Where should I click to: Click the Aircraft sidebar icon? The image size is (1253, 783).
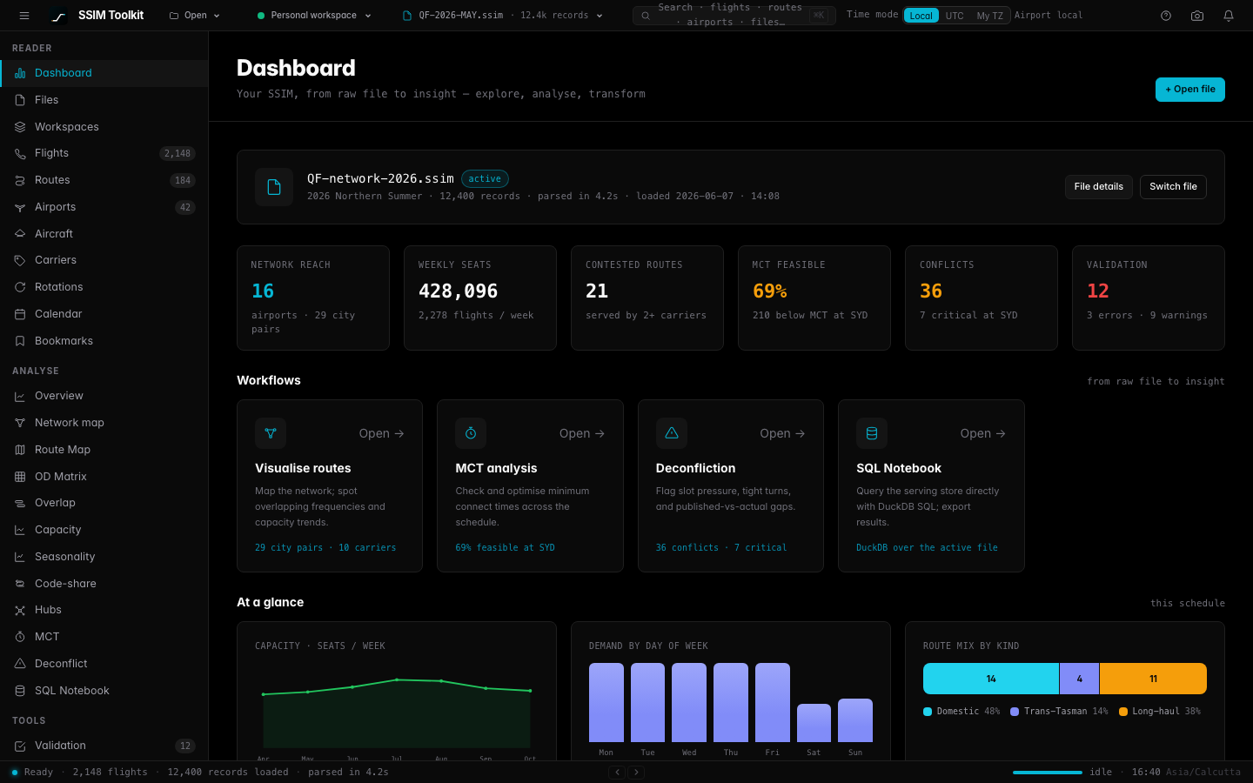[x=20, y=234]
